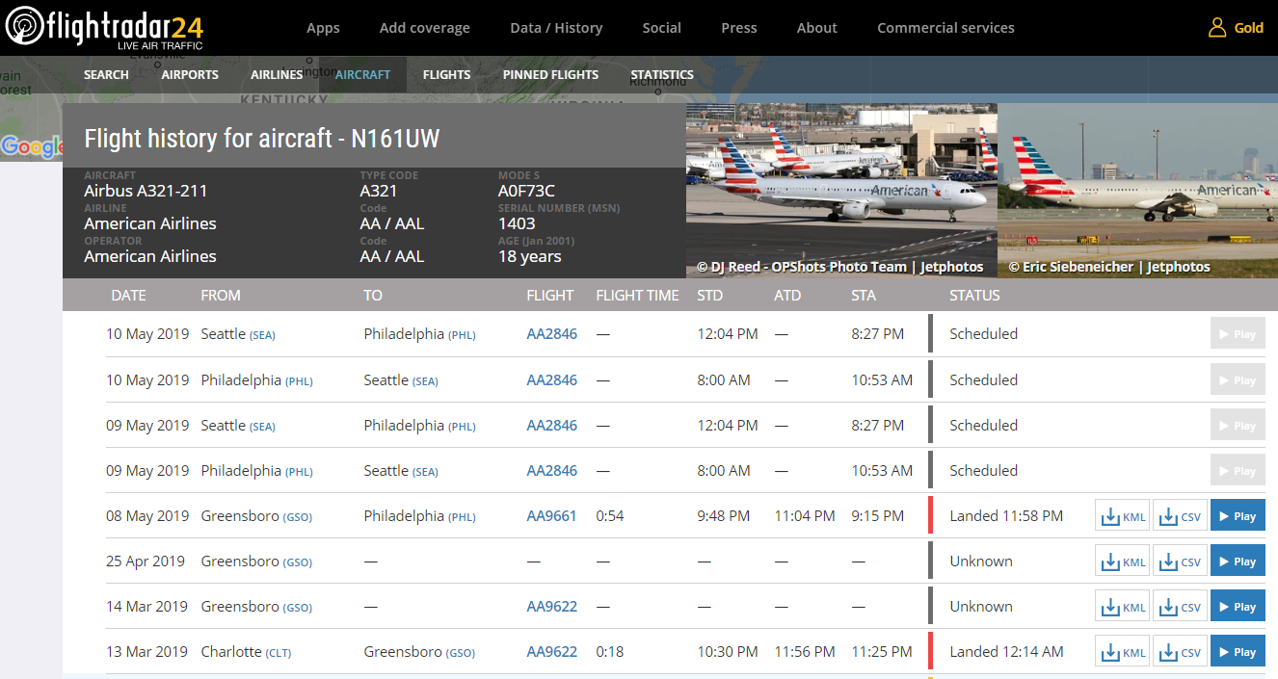1278x679 pixels.
Task: Open flight AA9661 link
Action: click(x=551, y=516)
